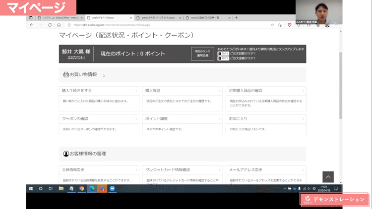The image size is (372, 209).
Task: Toggle the 条件1 ご注文回数クリア checkbox
Action: coord(220,54)
